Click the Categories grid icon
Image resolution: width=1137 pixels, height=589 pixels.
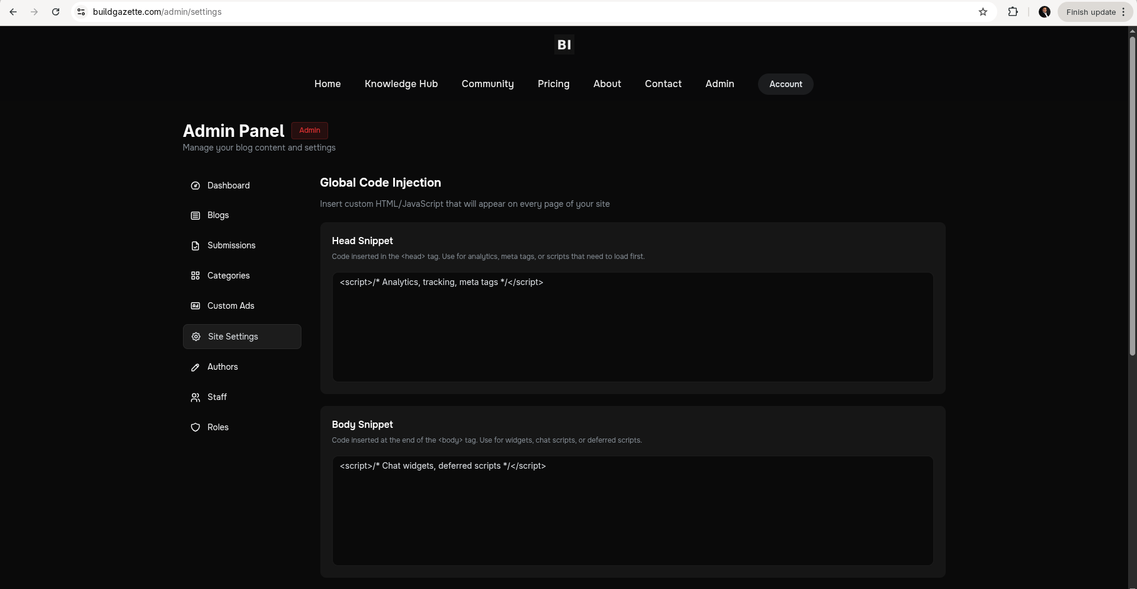[x=195, y=276]
